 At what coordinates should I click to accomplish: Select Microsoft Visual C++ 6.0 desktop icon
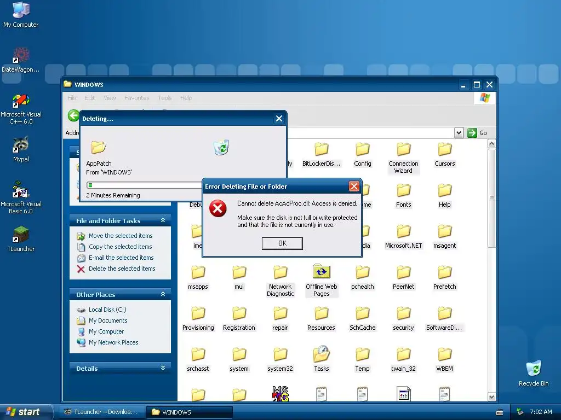[21, 109]
